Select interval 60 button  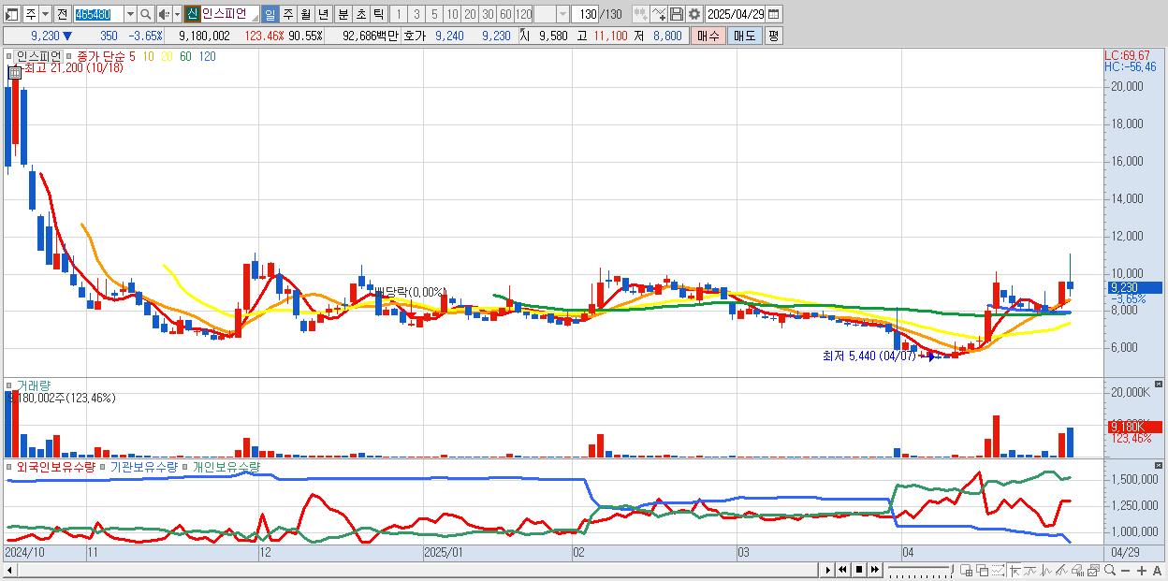(x=505, y=14)
